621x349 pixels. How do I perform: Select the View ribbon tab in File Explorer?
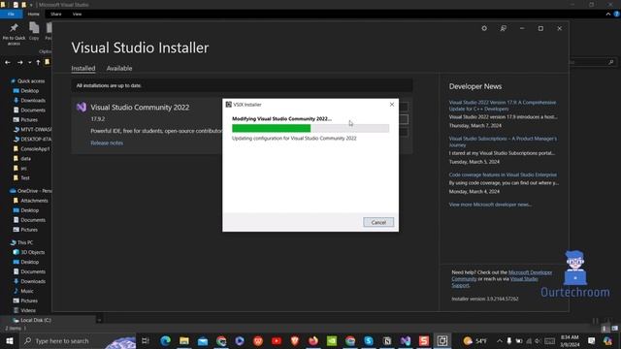point(77,14)
